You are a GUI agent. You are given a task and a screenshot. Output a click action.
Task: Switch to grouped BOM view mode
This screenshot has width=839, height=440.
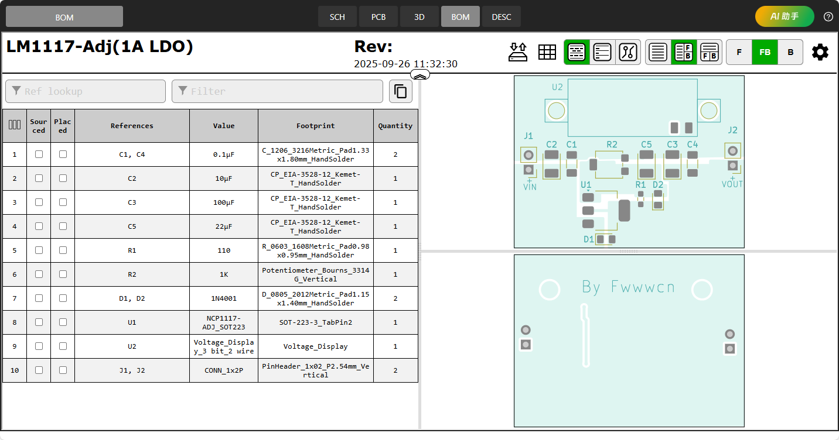577,52
